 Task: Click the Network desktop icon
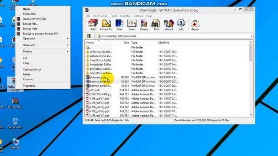(x=16, y=143)
